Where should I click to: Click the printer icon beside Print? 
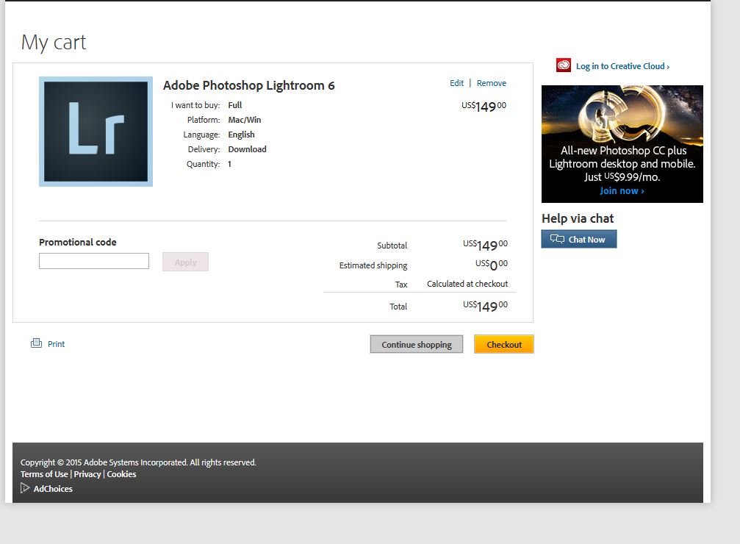point(36,343)
